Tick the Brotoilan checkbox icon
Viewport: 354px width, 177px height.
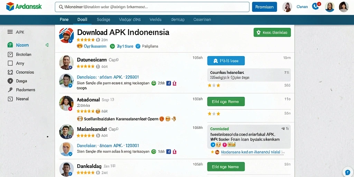point(10,54)
